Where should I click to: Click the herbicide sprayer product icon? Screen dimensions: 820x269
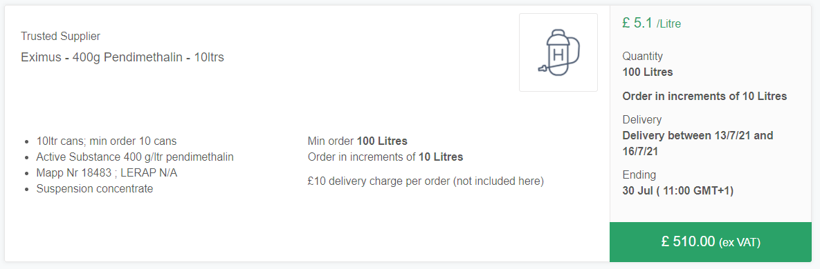[558, 52]
